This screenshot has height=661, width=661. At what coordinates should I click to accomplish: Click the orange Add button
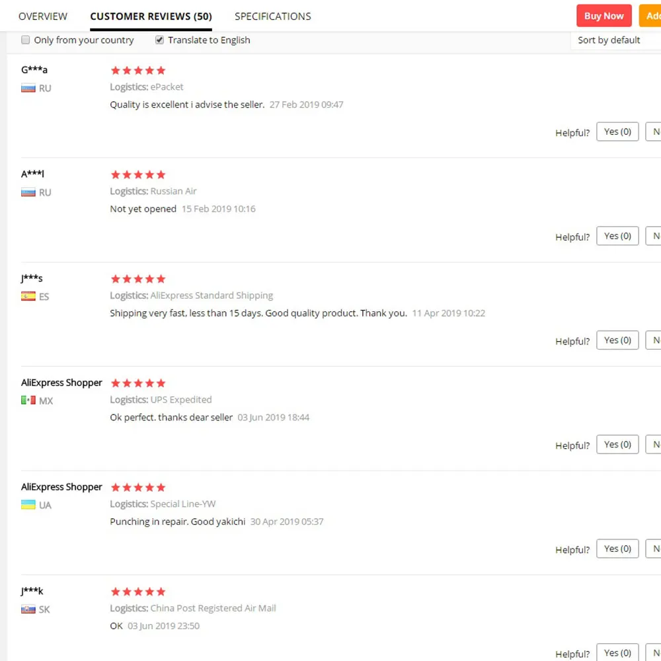[650, 16]
